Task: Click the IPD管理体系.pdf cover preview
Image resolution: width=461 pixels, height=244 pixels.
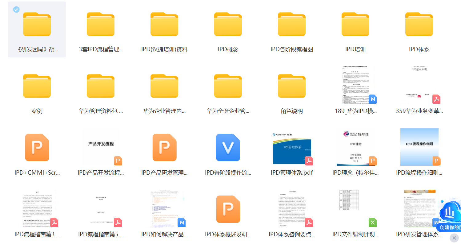Action: [291, 147]
